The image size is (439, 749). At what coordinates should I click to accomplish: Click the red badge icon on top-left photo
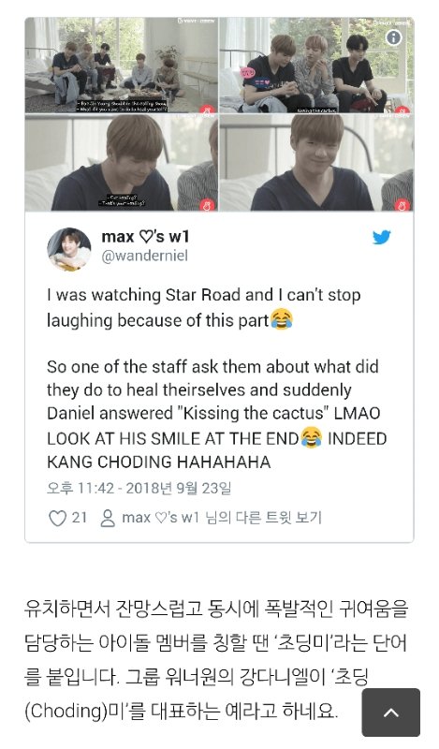(x=207, y=109)
